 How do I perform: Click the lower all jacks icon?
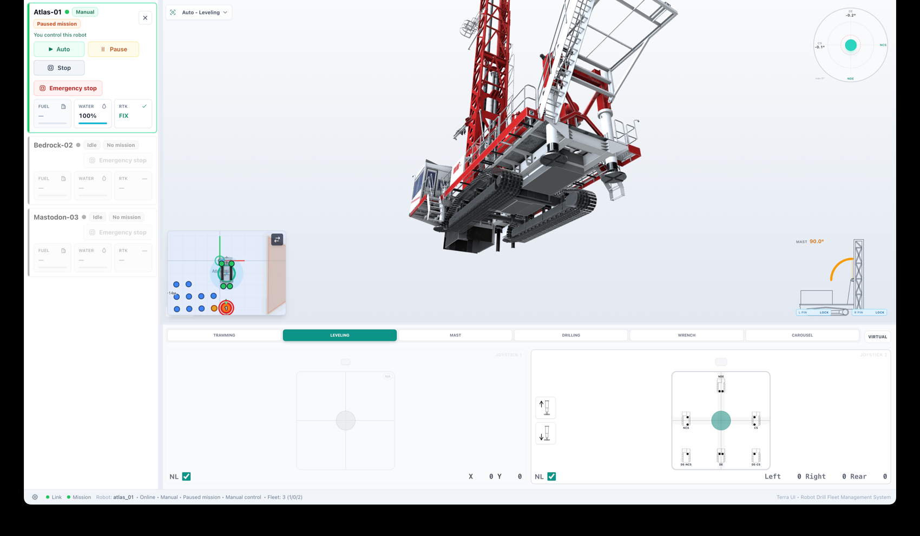pyautogui.click(x=546, y=434)
